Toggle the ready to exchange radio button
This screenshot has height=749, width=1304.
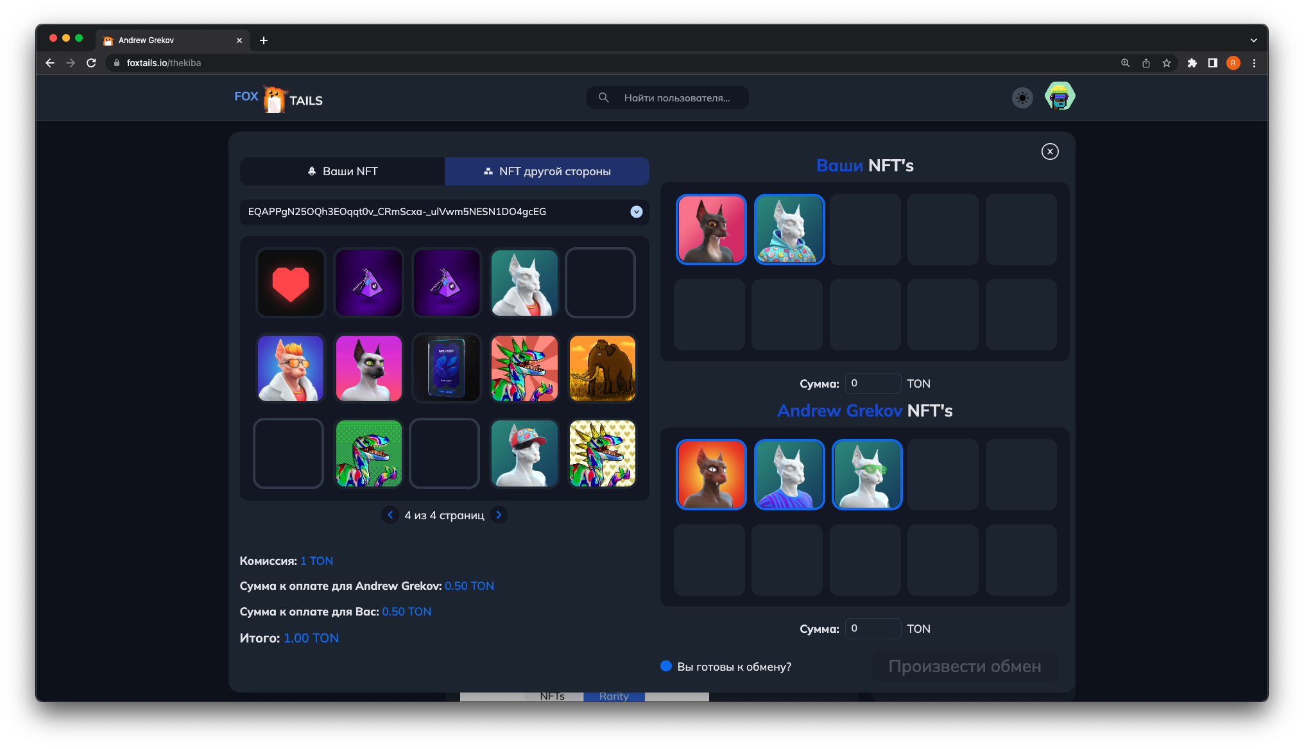click(666, 666)
